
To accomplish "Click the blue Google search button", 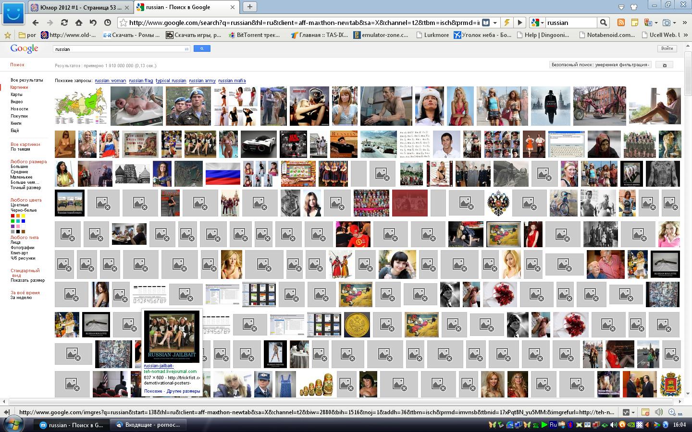I will click(202, 48).
